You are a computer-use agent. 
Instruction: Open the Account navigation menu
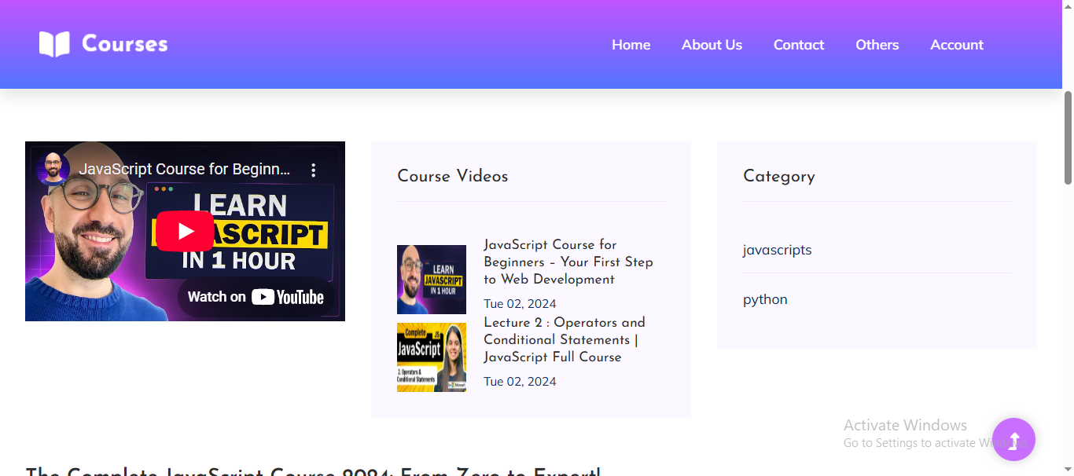click(x=956, y=45)
